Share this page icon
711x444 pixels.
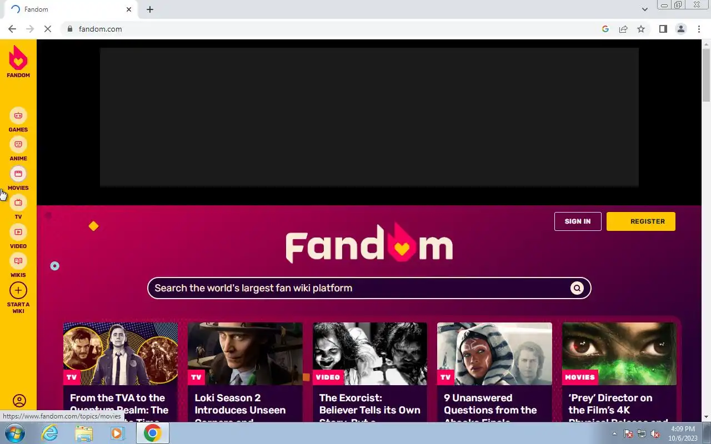coord(623,29)
